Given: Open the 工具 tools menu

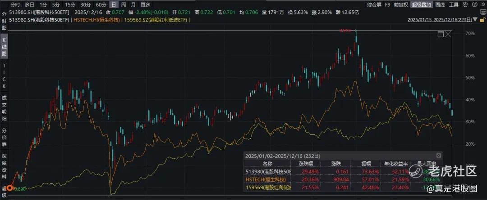Looking at the screenshot, I should pyautogui.click(x=454, y=4).
